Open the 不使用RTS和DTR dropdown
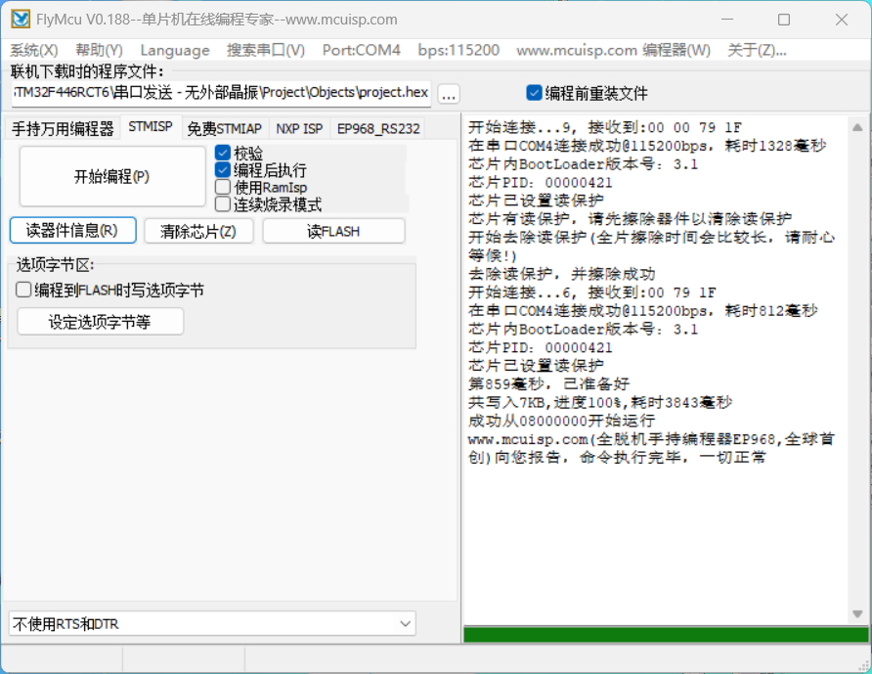The image size is (872, 674). click(212, 623)
